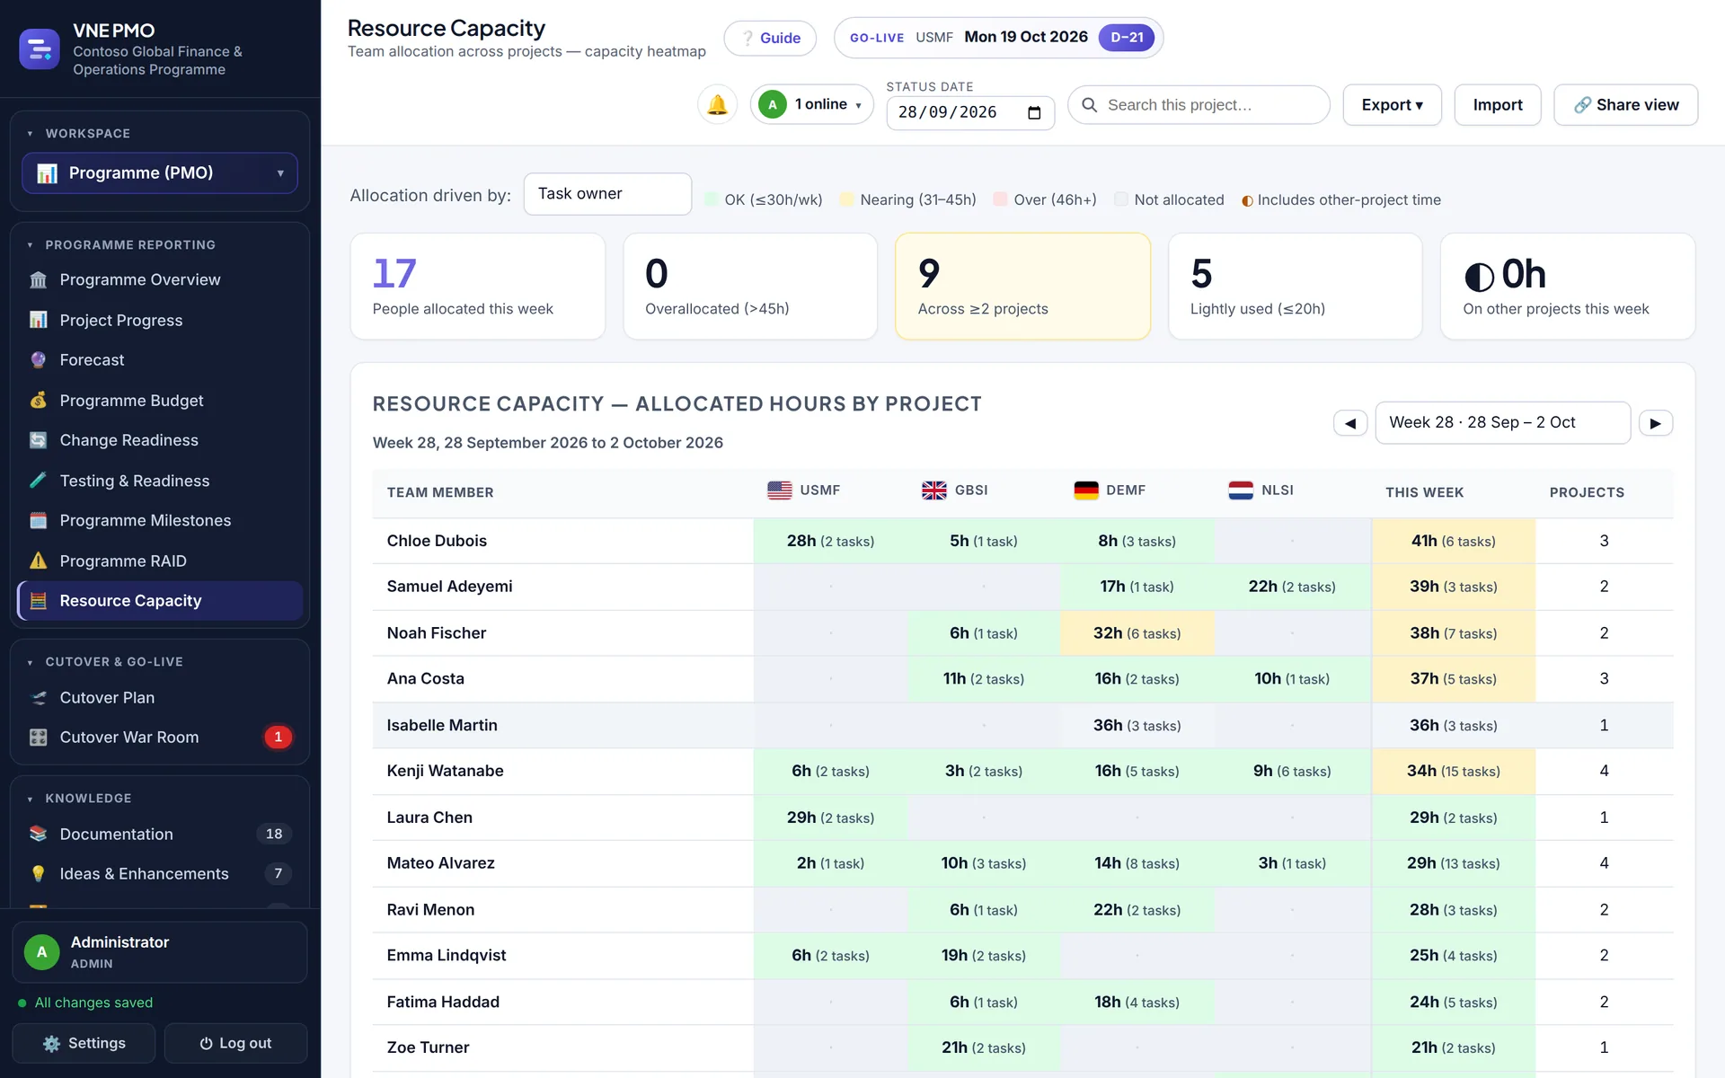The height and width of the screenshot is (1078, 1725).
Task: Click the Programme Overview building icon
Action: click(x=38, y=280)
